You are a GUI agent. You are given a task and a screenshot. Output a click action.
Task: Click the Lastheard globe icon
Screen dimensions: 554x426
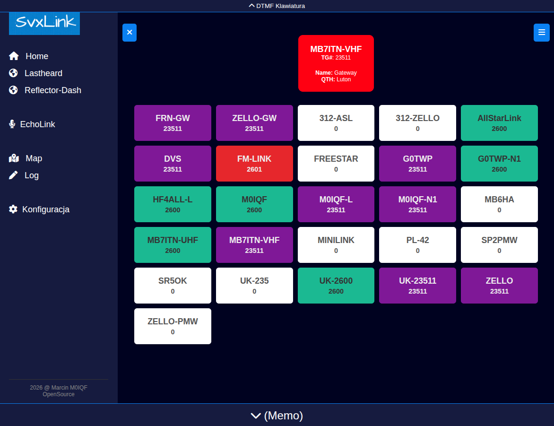click(x=13, y=73)
